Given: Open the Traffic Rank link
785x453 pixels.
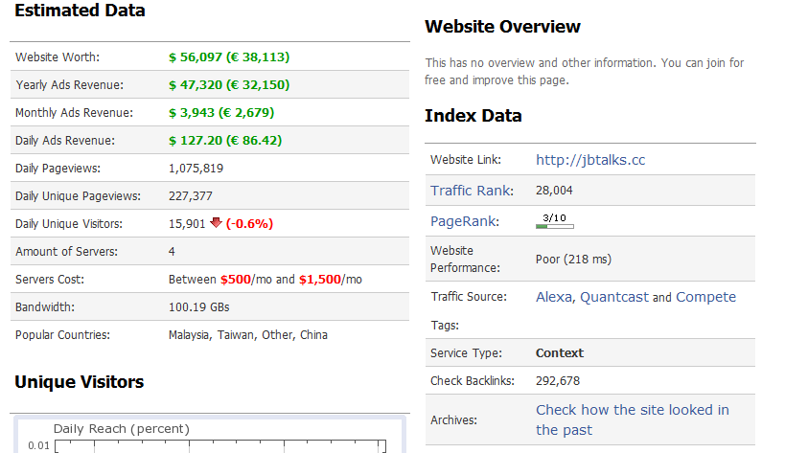Looking at the screenshot, I should 471,191.
